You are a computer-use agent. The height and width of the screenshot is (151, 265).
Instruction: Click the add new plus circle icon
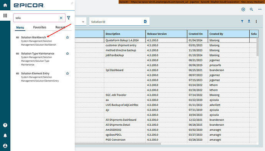click(x=243, y=10)
